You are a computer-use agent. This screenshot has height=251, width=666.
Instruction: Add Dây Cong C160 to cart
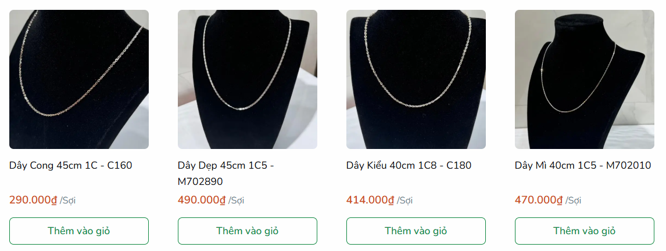click(79, 231)
